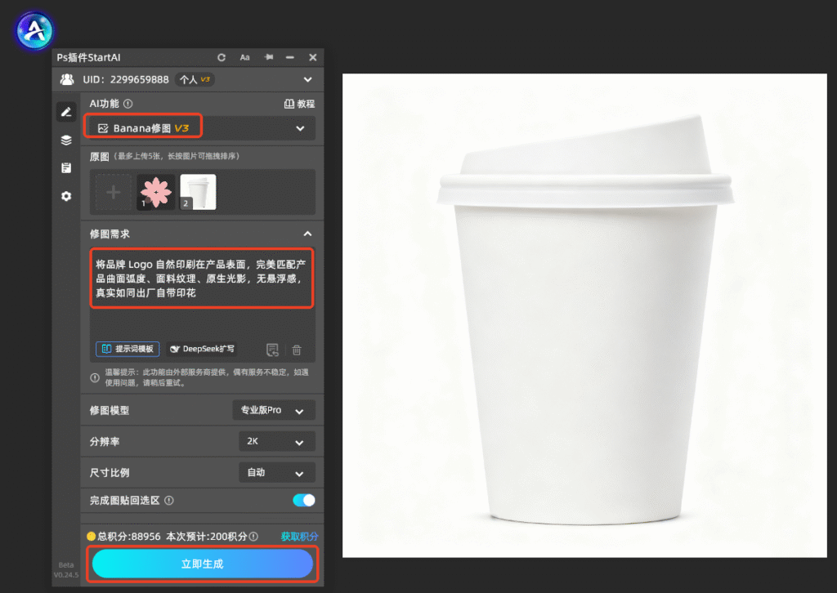837x593 pixels.
Task: Select the white cup thumbnail 2
Action: point(198,192)
